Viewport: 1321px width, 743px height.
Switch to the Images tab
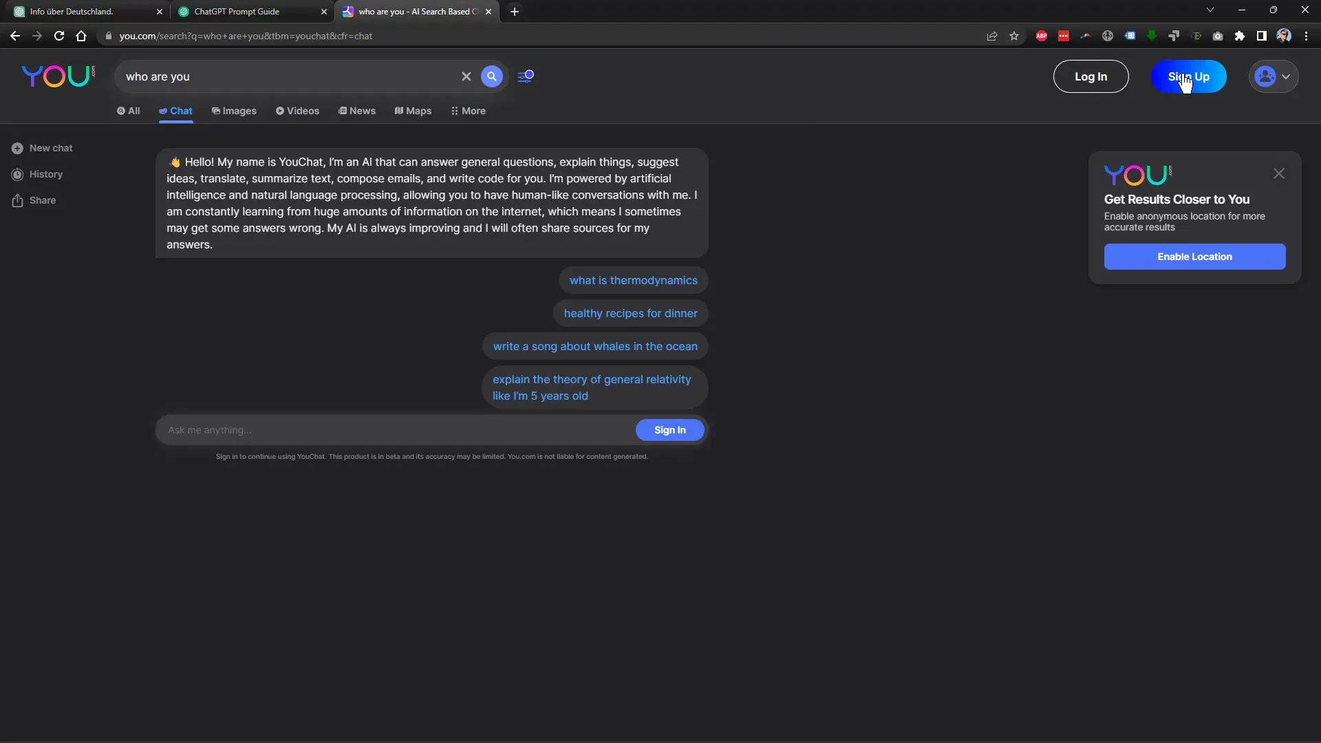coord(234,110)
